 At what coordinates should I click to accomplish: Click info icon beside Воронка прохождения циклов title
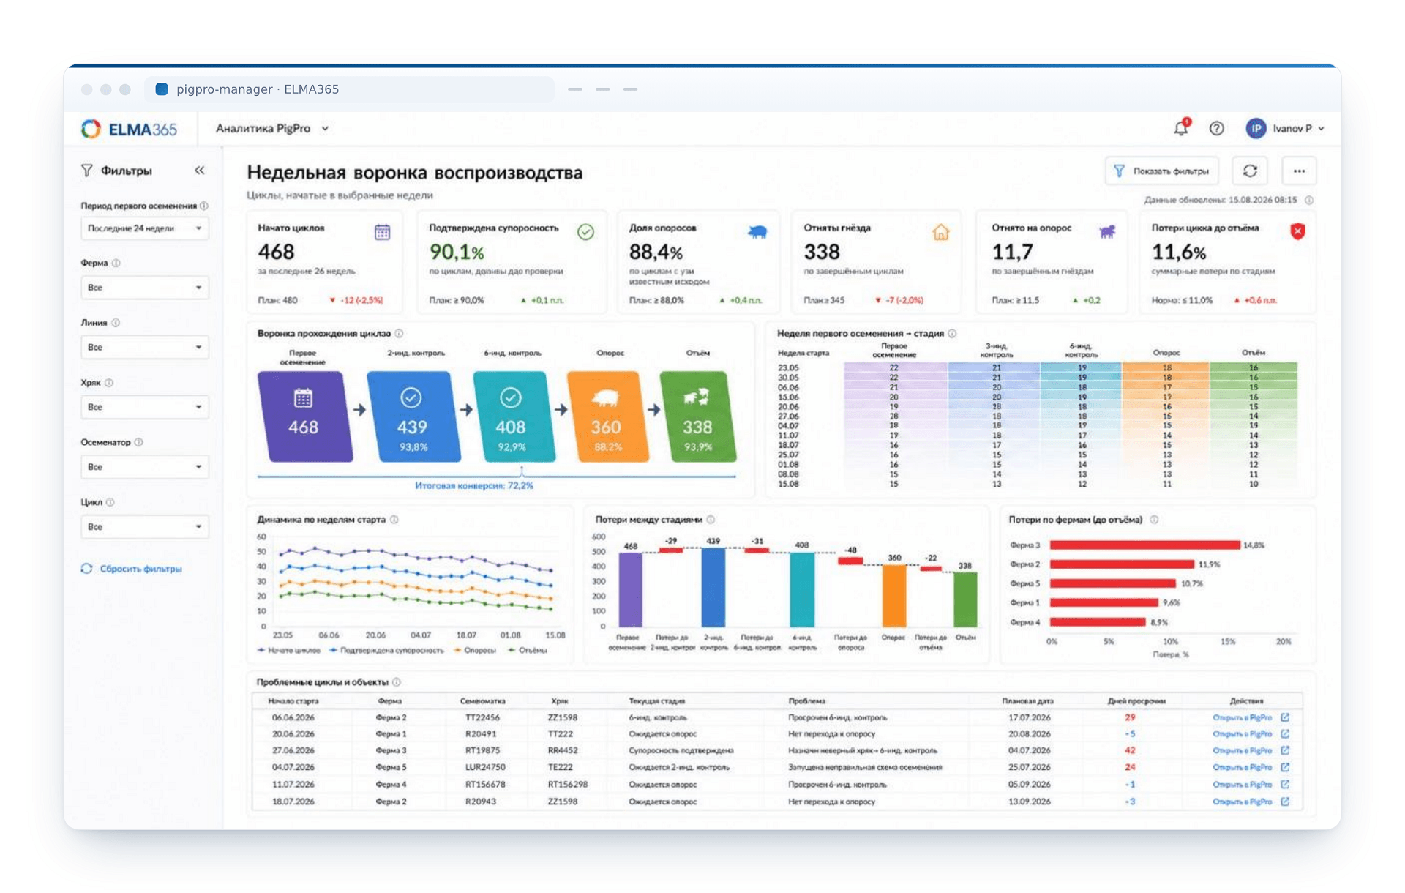pos(399,333)
